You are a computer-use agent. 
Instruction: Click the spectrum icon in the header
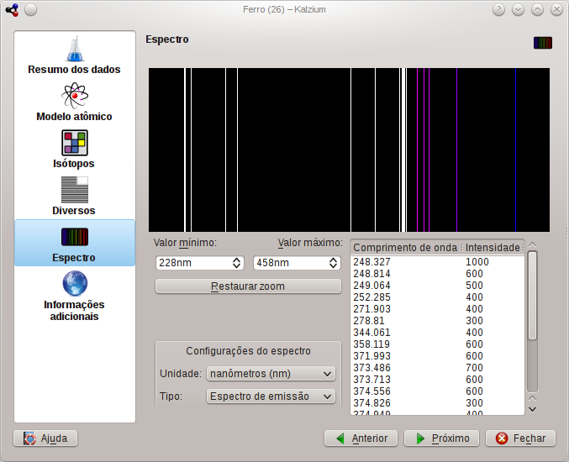click(x=542, y=43)
